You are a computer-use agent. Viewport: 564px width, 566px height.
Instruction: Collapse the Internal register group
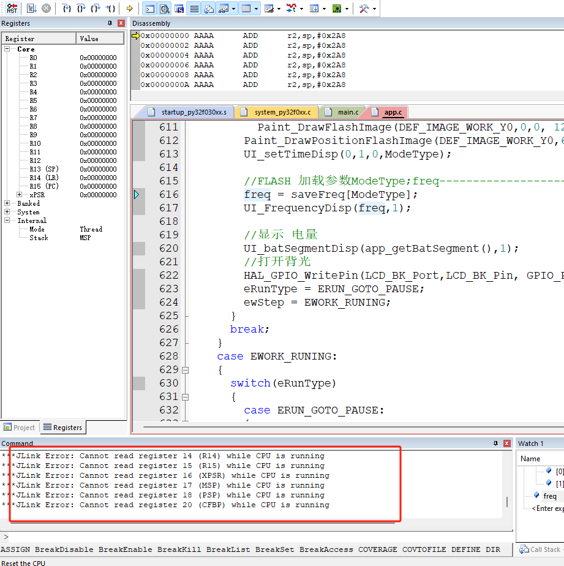pos(7,220)
